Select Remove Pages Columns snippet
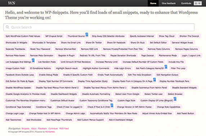 coord(187,49)
